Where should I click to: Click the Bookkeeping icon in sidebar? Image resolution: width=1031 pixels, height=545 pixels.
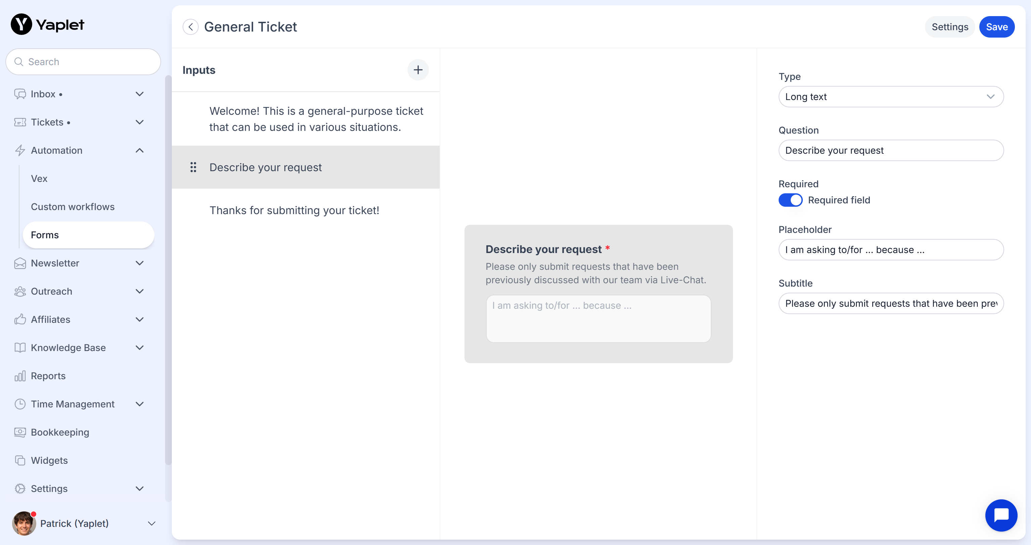[20, 432]
